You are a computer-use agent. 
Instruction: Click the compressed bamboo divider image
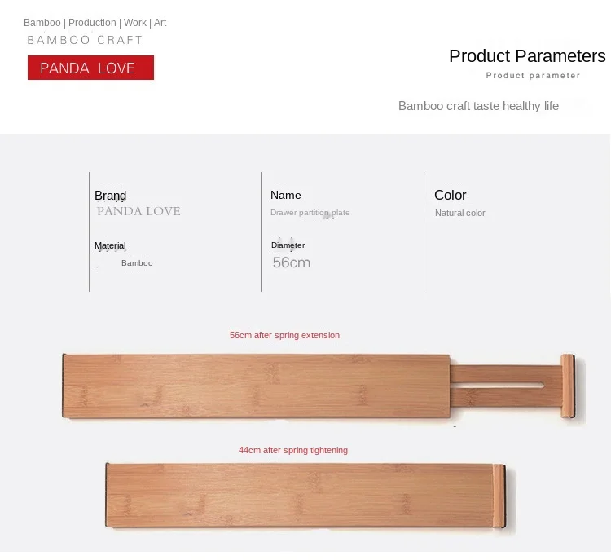point(306,495)
